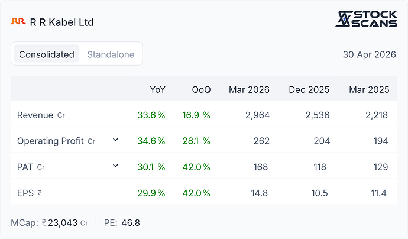Viewport: 408px width, 239px height.
Task: Click the PE value 46.8
Action: pos(131,223)
